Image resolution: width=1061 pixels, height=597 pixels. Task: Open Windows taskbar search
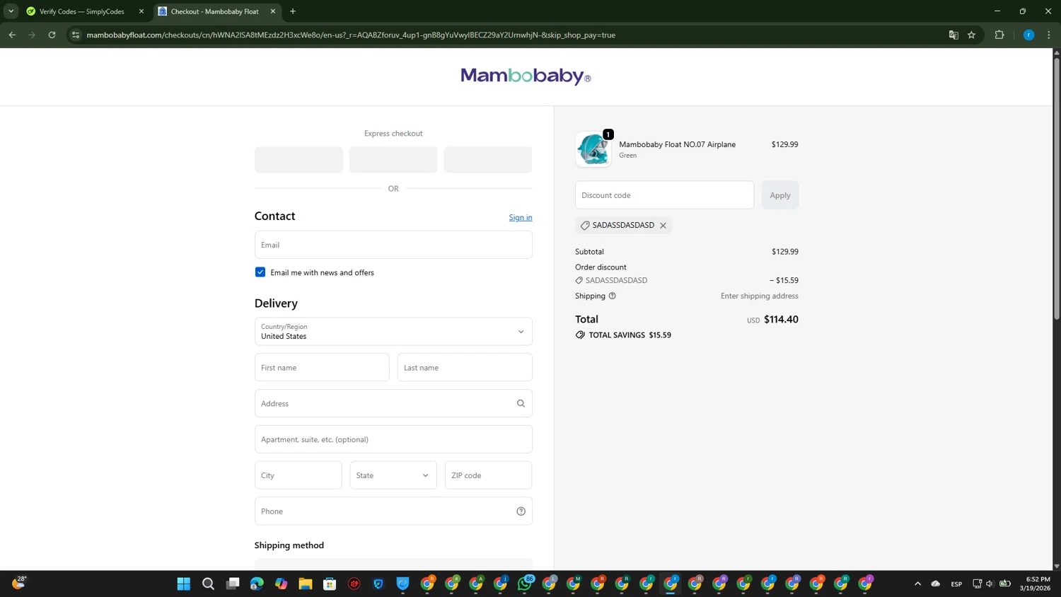(208, 584)
